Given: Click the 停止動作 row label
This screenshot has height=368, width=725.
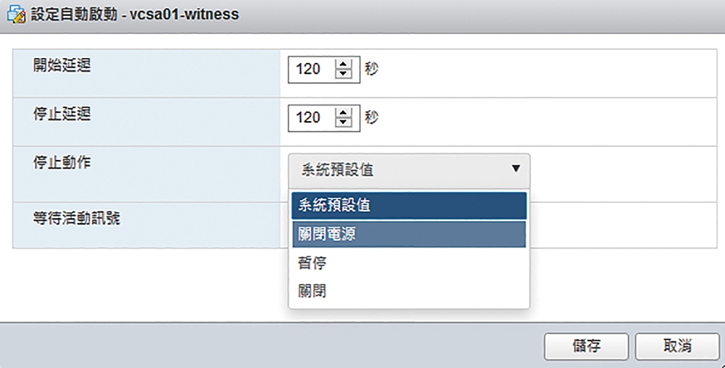Looking at the screenshot, I should [62, 162].
